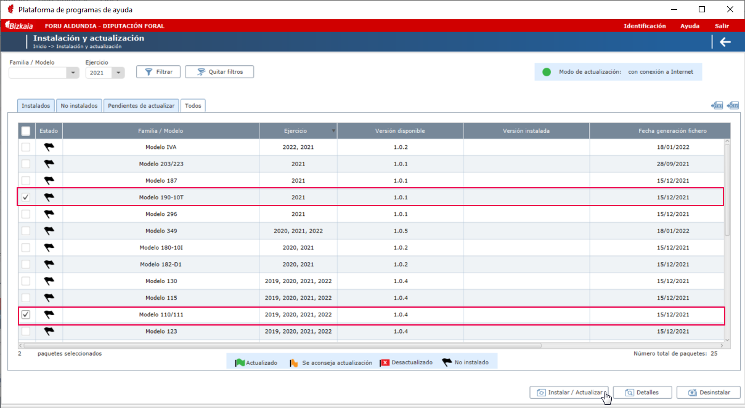The height and width of the screenshot is (408, 745).
Task: Check the Modelo 115 row checkbox
Action: pyautogui.click(x=26, y=298)
